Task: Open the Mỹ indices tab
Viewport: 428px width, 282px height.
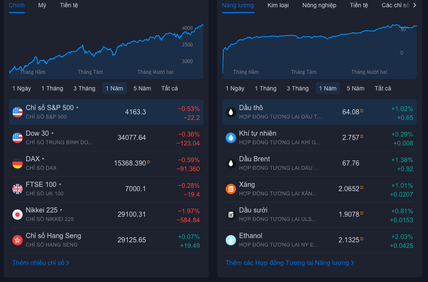Action: coord(42,5)
